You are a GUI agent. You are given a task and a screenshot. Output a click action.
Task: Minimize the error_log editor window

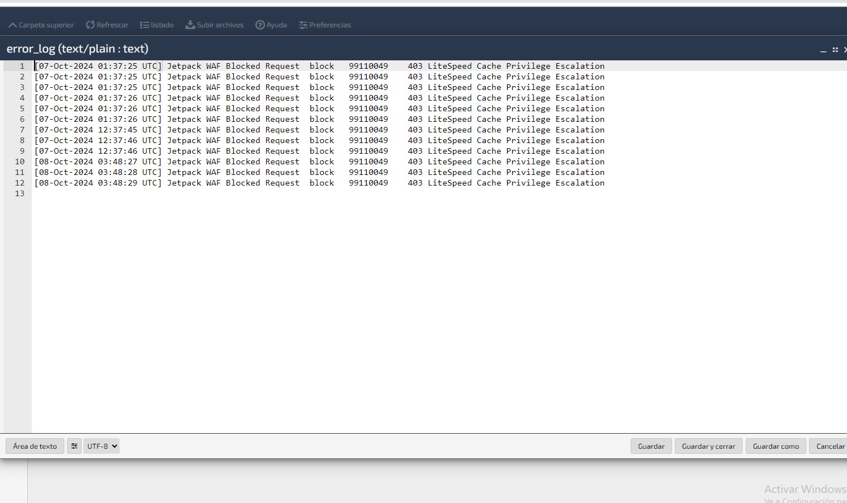tap(823, 50)
